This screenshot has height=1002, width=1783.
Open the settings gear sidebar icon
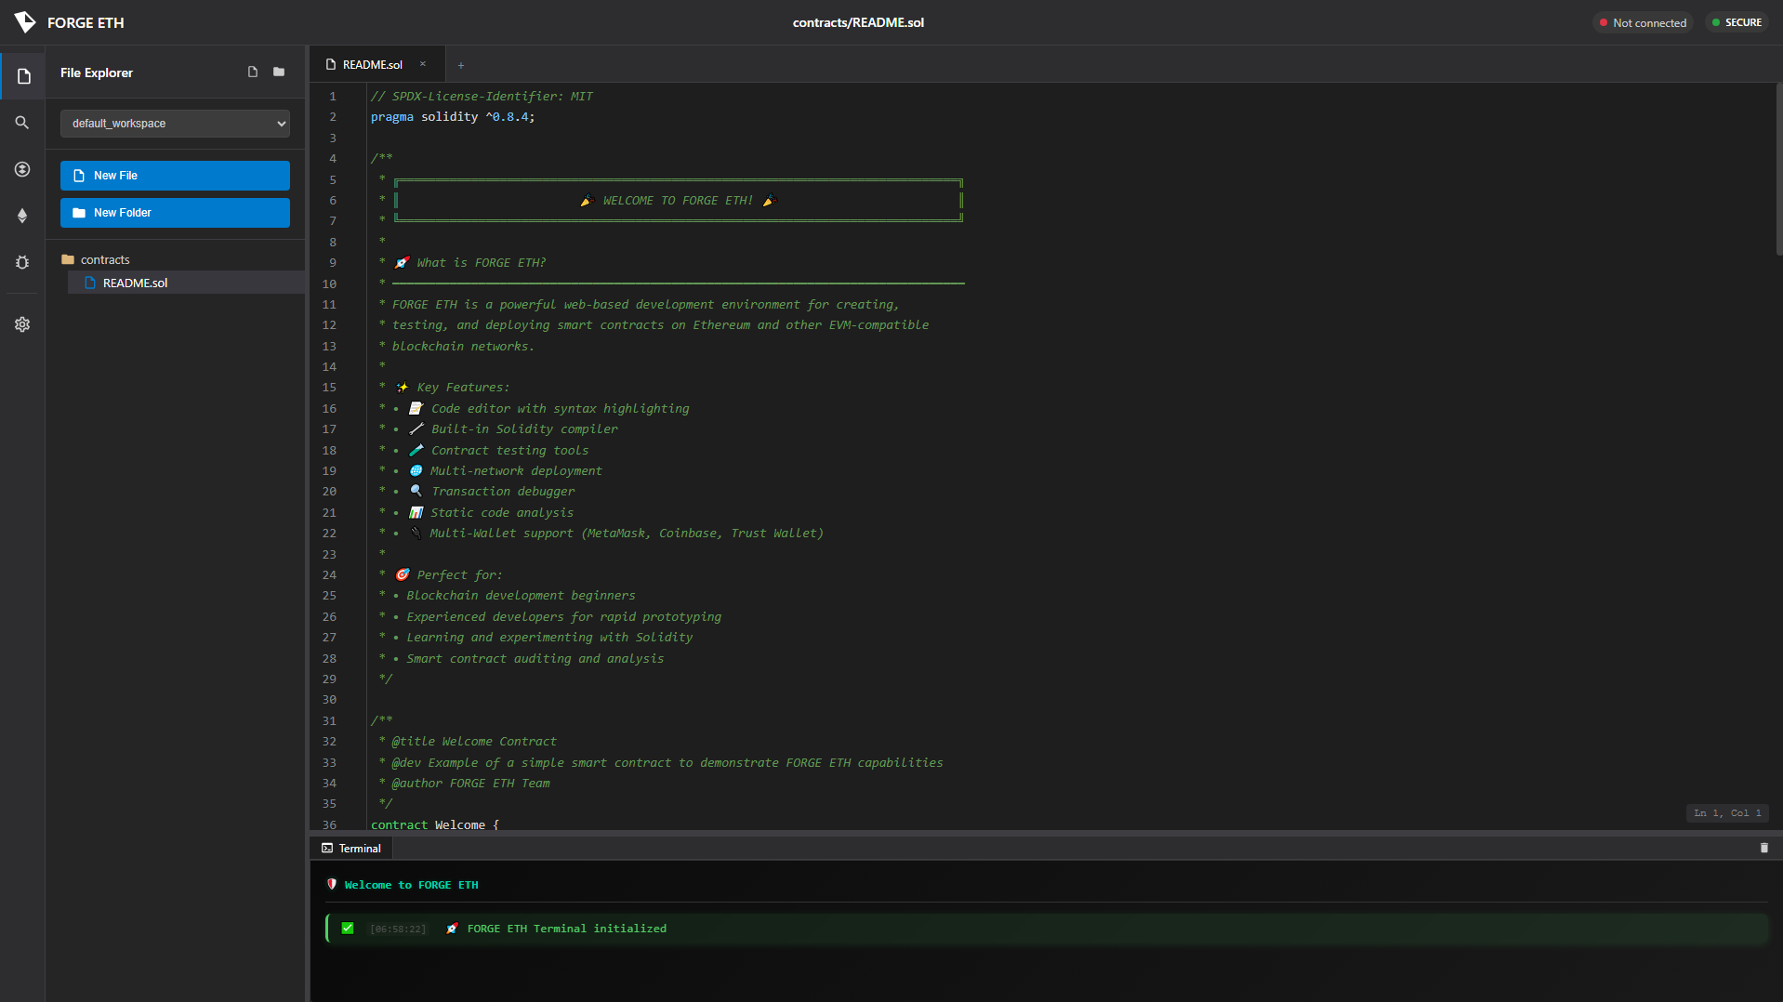coord(22,324)
